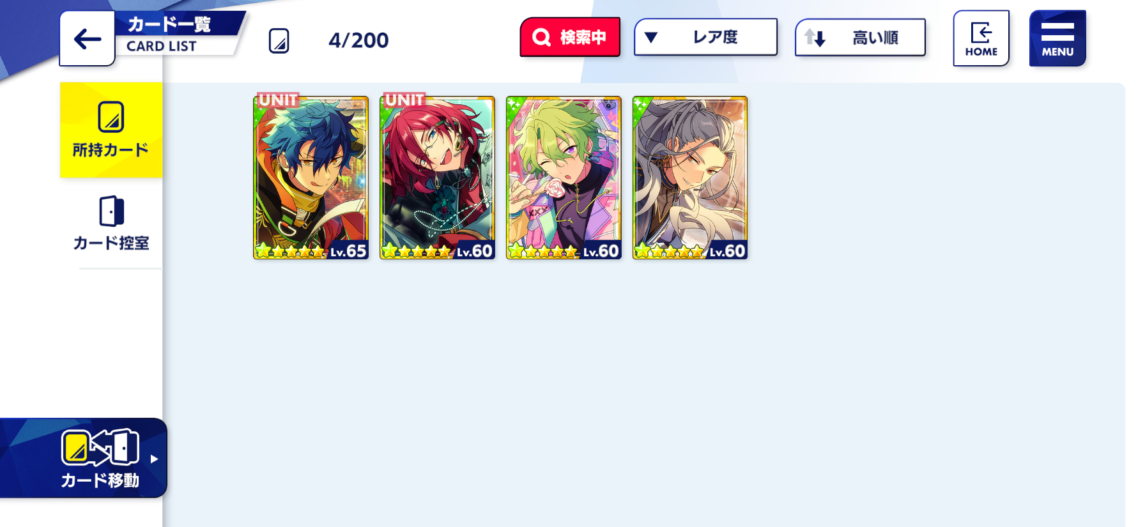1145x527 pixels.
Task: Expand the レア度 sort dropdown
Action: tap(705, 37)
